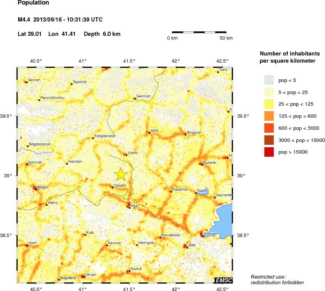Click the 125 < pop < 600 orange swatch
Image resolution: width=325 pixels, height=291 pixels.
coord(269,116)
